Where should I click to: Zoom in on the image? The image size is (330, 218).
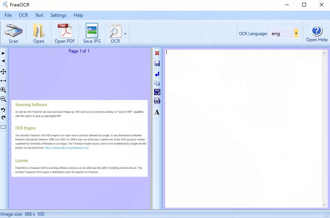pos(3,90)
